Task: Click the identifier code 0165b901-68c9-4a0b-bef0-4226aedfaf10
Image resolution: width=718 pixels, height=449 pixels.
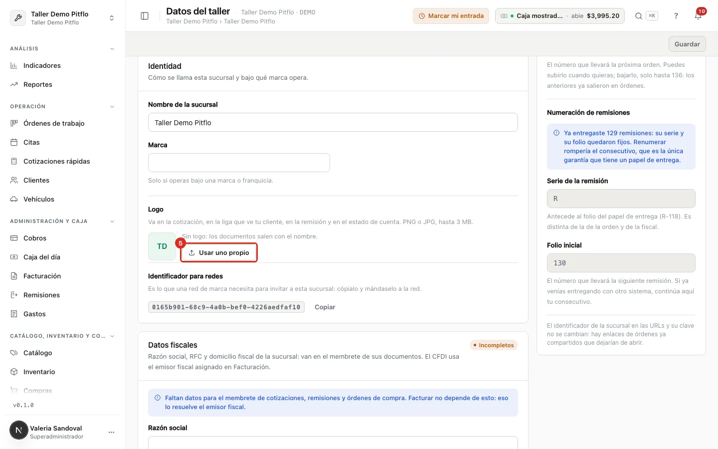Action: coord(226,307)
